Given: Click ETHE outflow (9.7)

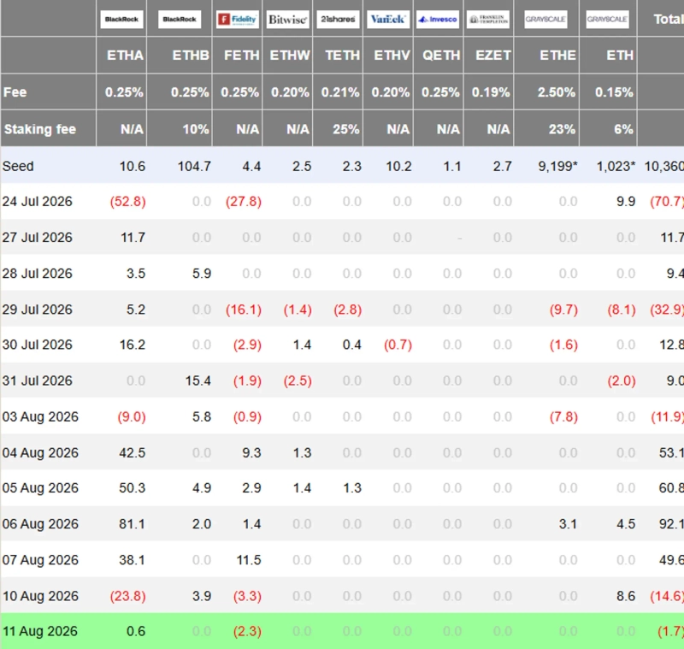Looking at the screenshot, I should pyautogui.click(x=563, y=310).
